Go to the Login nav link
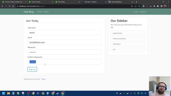 136,12
